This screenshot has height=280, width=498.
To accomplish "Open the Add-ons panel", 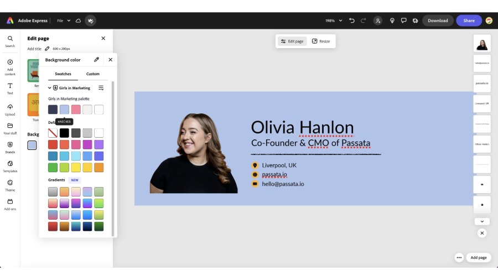I will pyautogui.click(x=10, y=204).
